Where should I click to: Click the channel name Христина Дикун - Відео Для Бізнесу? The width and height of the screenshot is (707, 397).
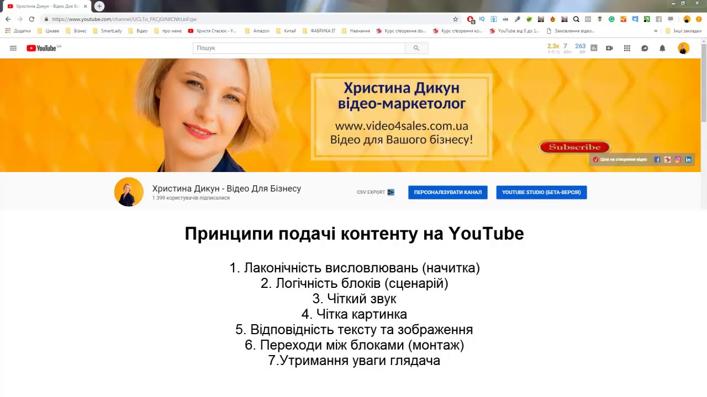tap(226, 189)
